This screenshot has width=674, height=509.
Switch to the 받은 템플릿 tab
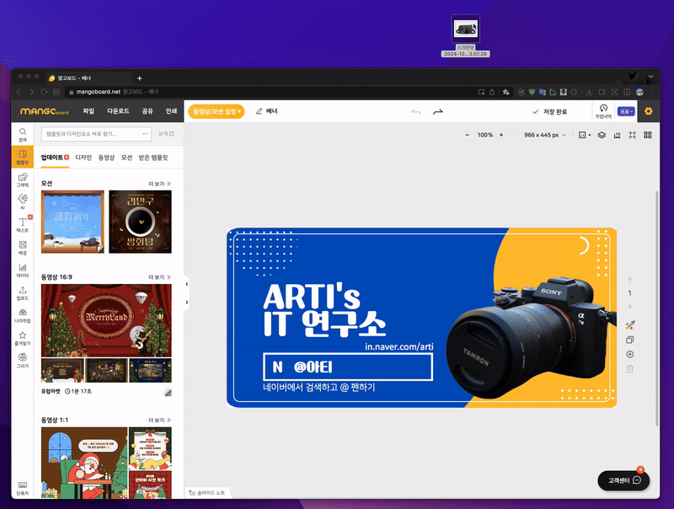(x=153, y=158)
